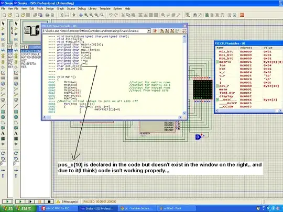This screenshot has width=283, height=212.
Task: Open the Edit menu
Action: click(x=31, y=9)
